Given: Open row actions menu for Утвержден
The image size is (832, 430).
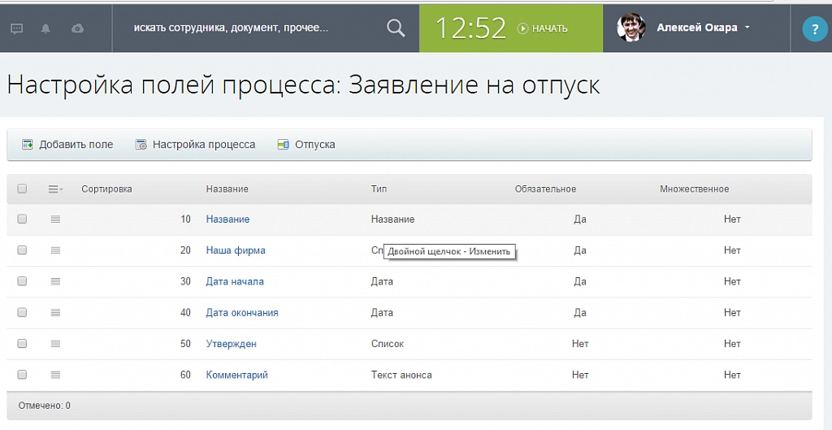Looking at the screenshot, I should [56, 344].
